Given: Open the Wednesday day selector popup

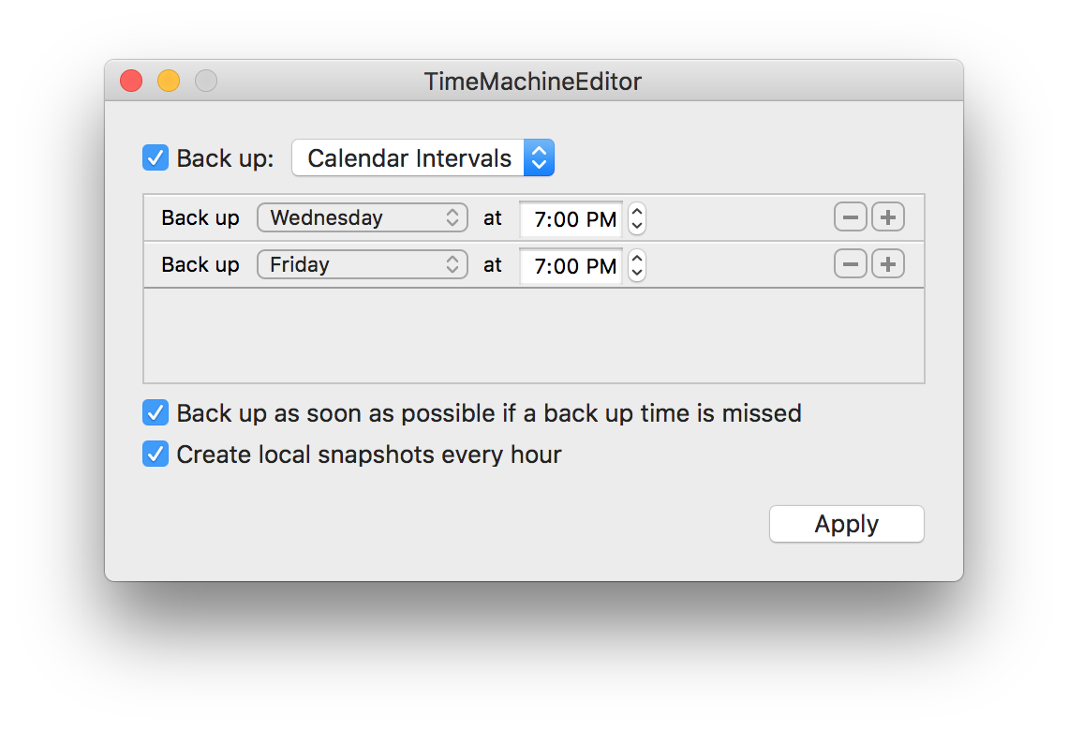Looking at the screenshot, I should (363, 217).
